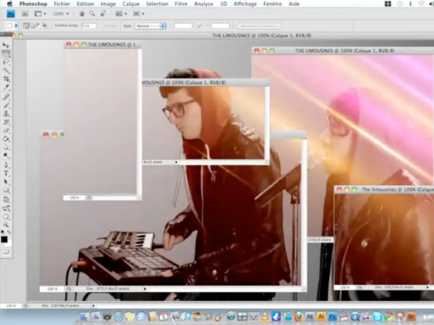Screen dimensions: 434x325
Task: Select the Rectangular Marquee tool
Action: coord(5,54)
